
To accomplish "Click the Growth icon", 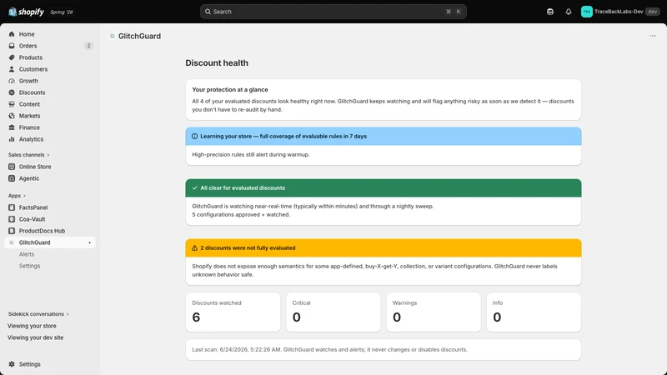I will (x=12, y=81).
